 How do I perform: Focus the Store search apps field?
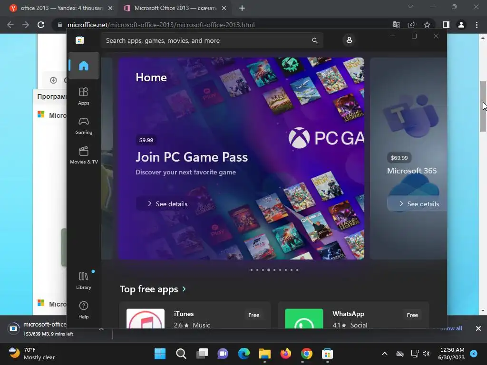tap(212, 40)
